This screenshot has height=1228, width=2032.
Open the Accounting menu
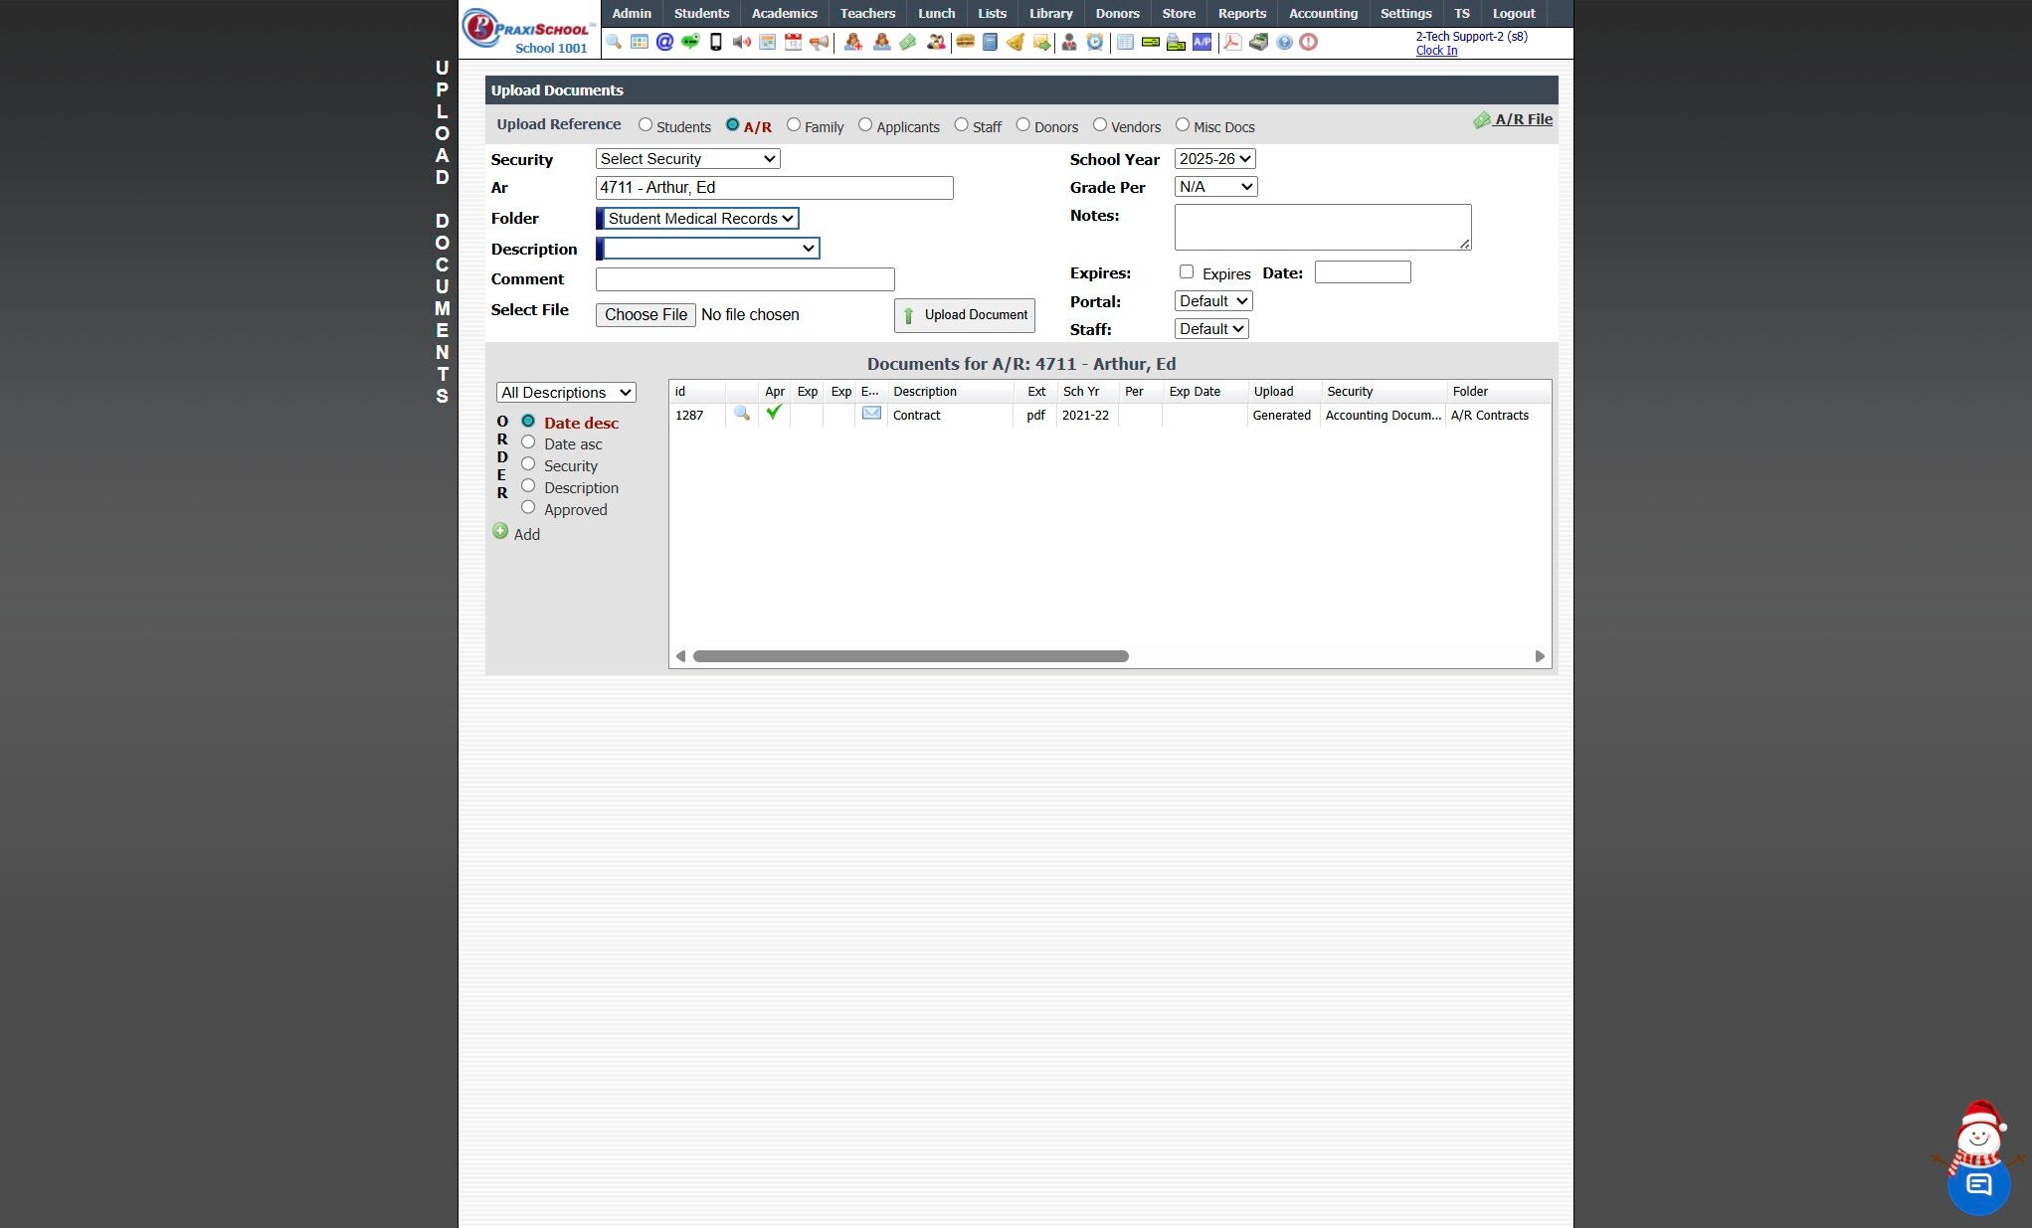pos(1322,13)
